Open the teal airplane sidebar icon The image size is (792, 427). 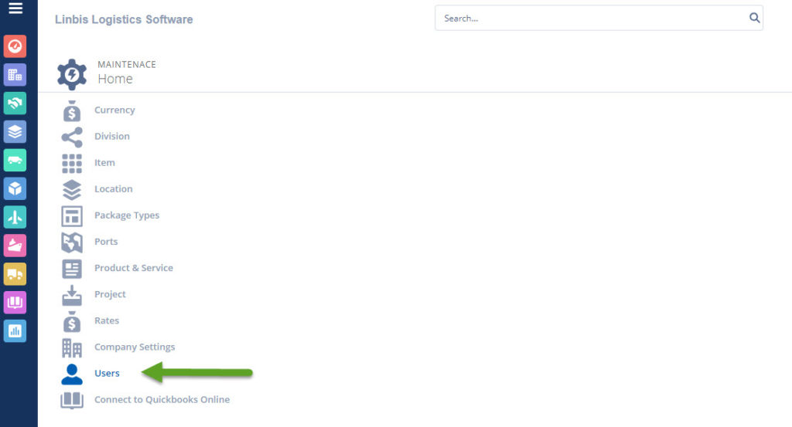tap(15, 217)
